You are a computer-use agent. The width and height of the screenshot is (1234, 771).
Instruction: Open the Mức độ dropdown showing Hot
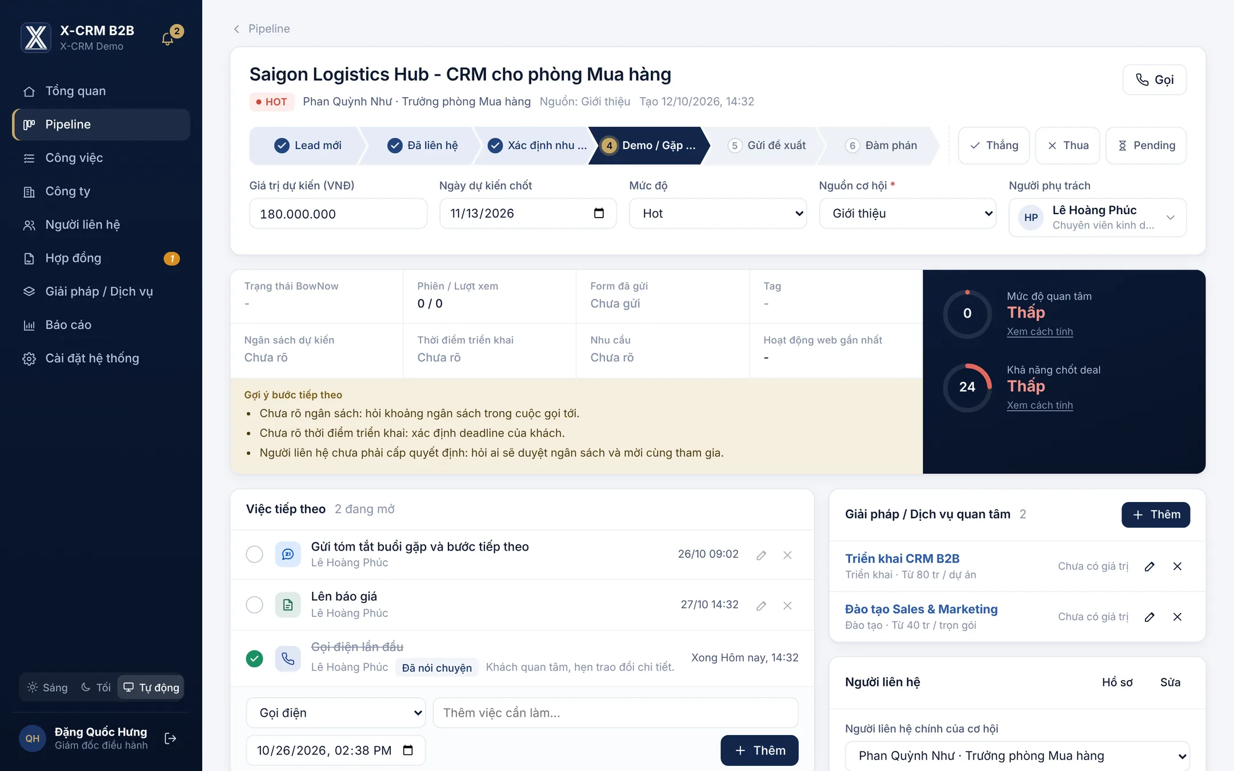click(x=718, y=214)
